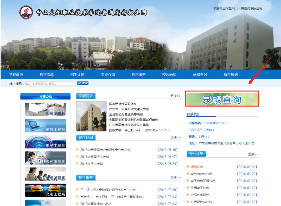Open the 2018年录取通知书样式 article
This screenshot has height=206, width=281.
(96, 204)
